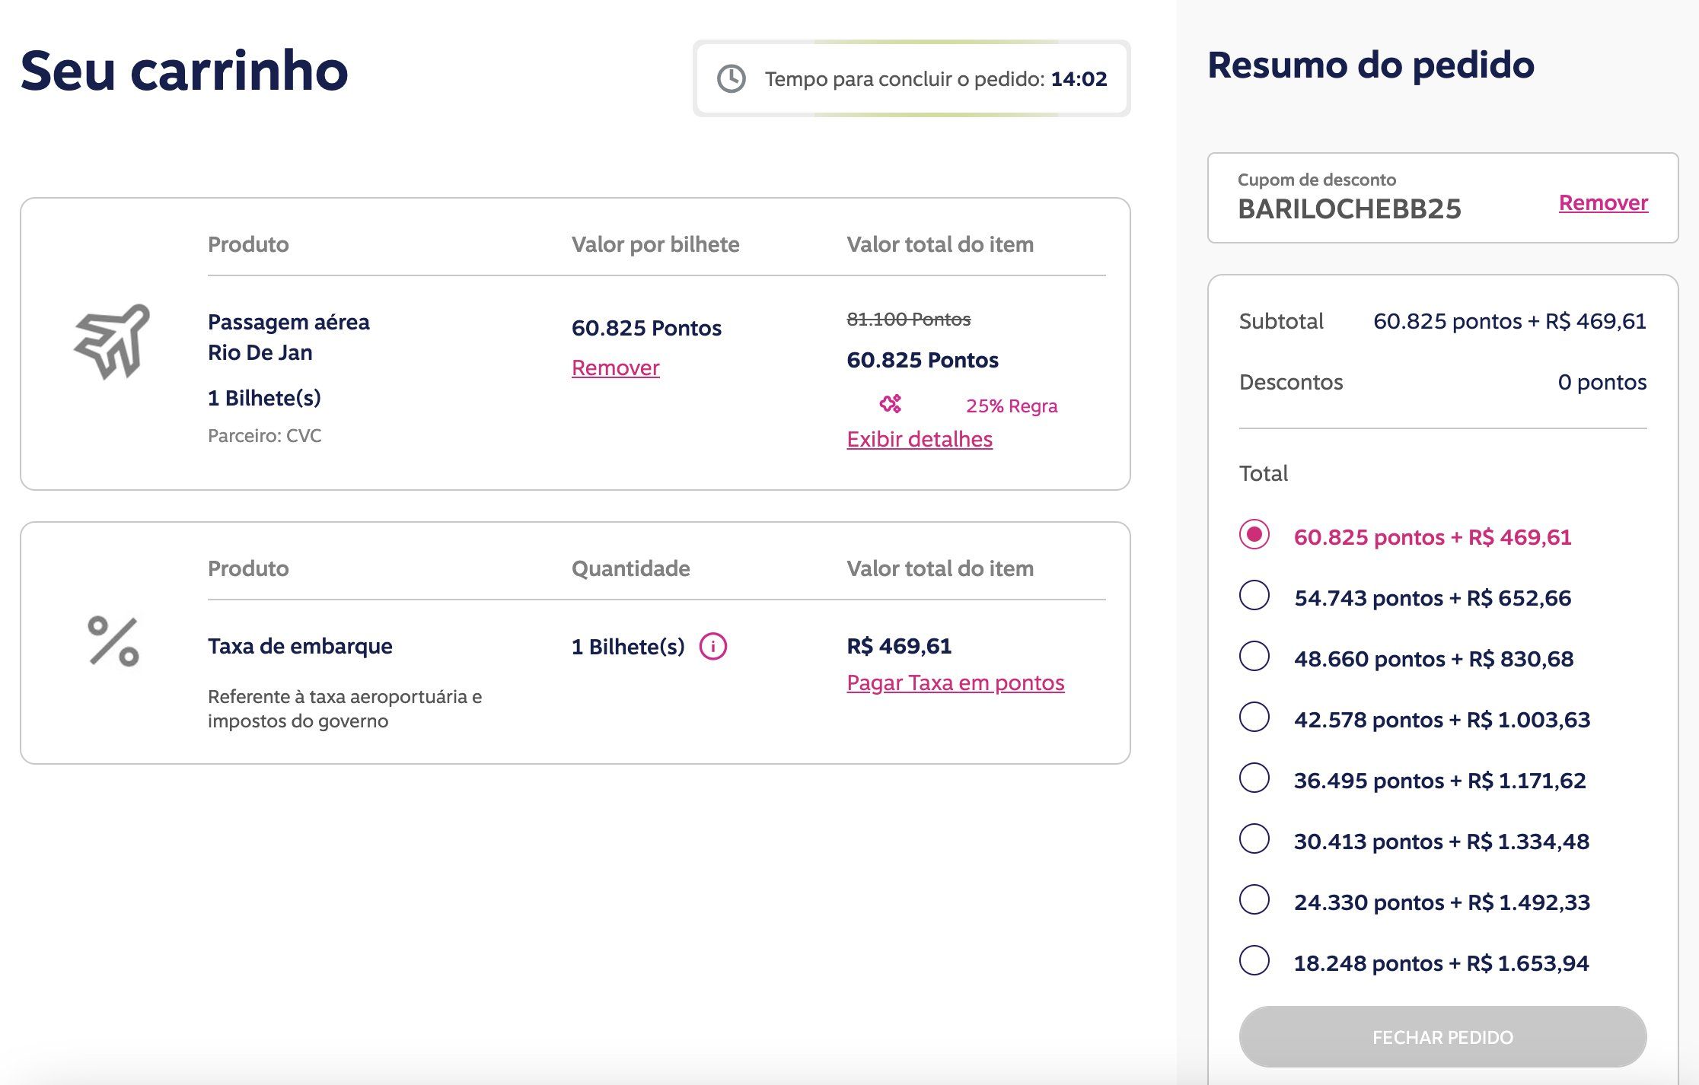Click the Referente à taxa aeroportuária description
Image resolution: width=1699 pixels, height=1085 pixels.
[x=345, y=708]
